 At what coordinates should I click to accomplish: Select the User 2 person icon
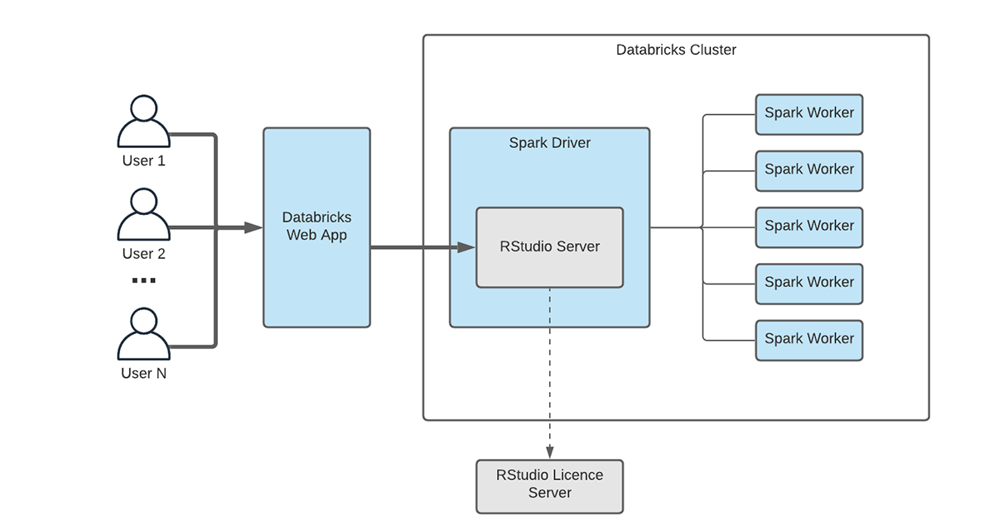click(144, 214)
